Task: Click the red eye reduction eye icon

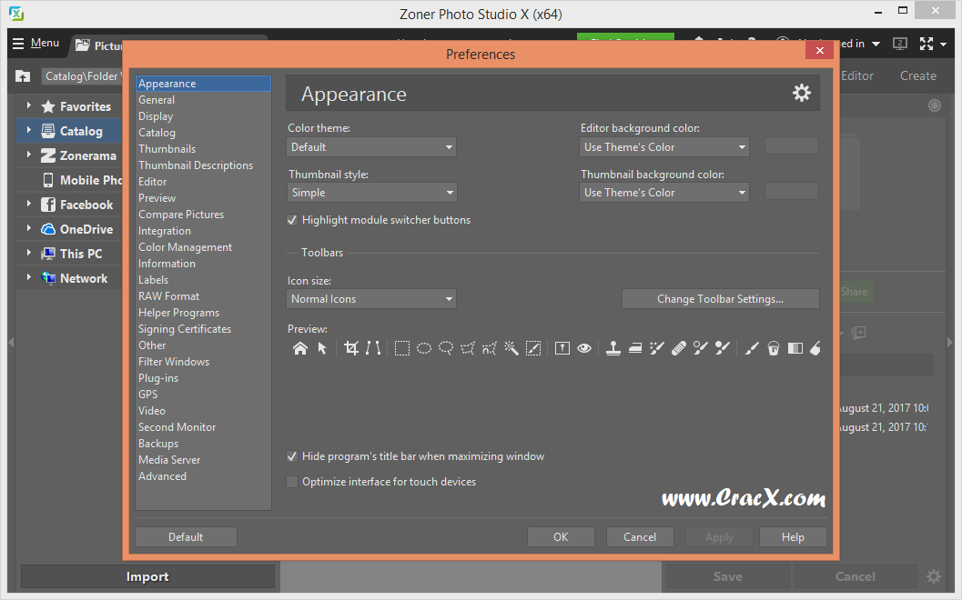Action: [584, 348]
